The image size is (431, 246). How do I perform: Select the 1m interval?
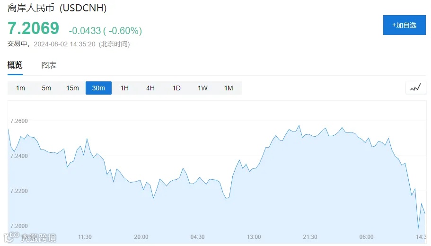coord(20,88)
